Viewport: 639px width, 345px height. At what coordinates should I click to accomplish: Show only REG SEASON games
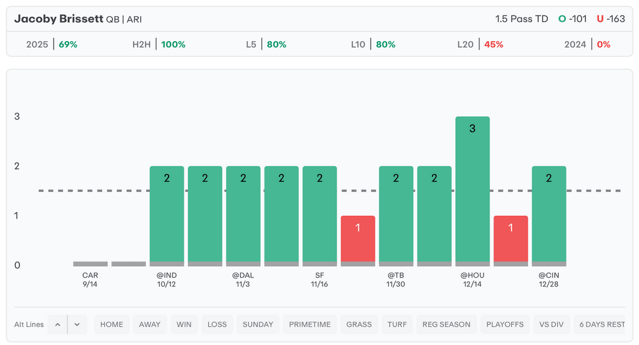point(446,324)
